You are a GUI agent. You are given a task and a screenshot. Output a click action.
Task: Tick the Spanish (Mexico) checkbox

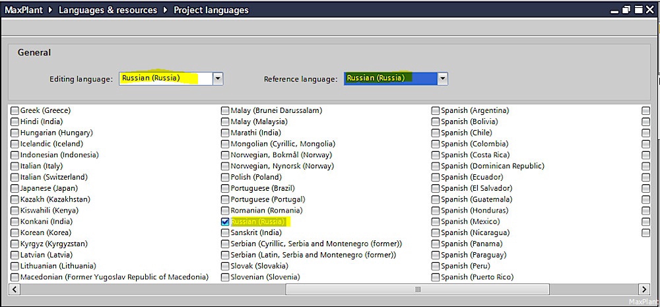coord(435,222)
